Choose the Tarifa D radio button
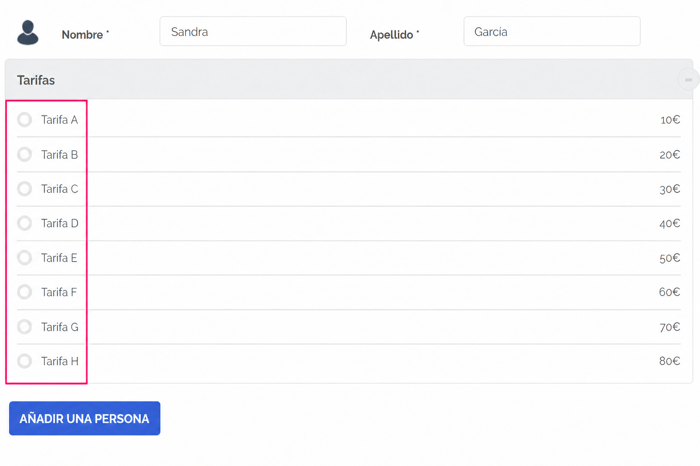This screenshot has height=466, width=700. [25, 223]
